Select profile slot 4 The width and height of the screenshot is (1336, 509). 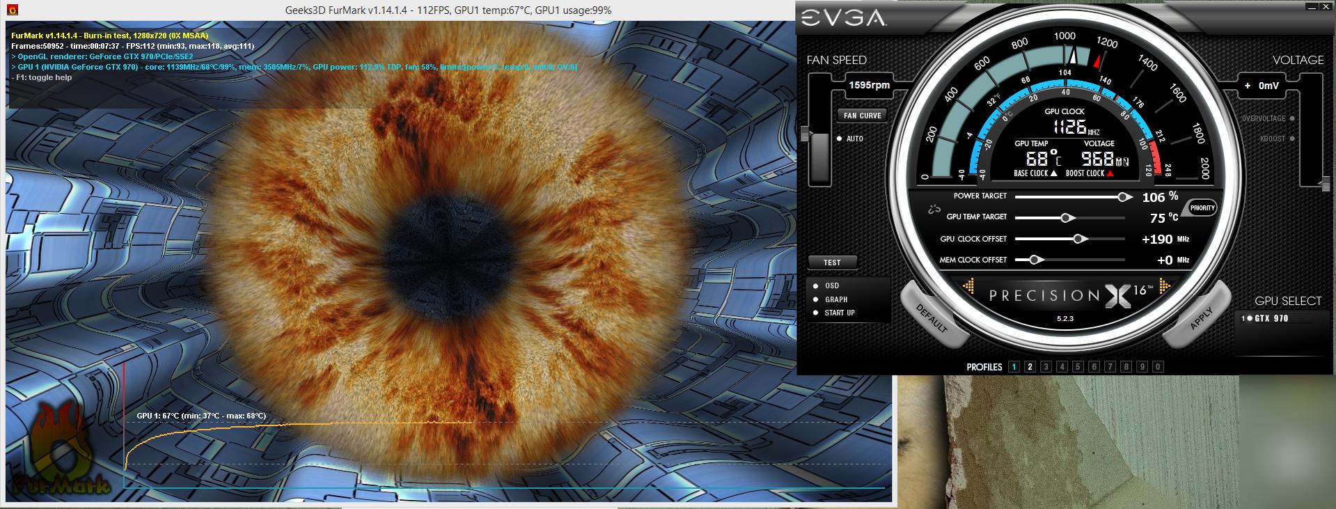tap(1062, 367)
